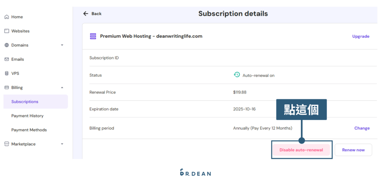The height and width of the screenshot is (183, 391).
Task: Change the billing period
Action: (362, 128)
